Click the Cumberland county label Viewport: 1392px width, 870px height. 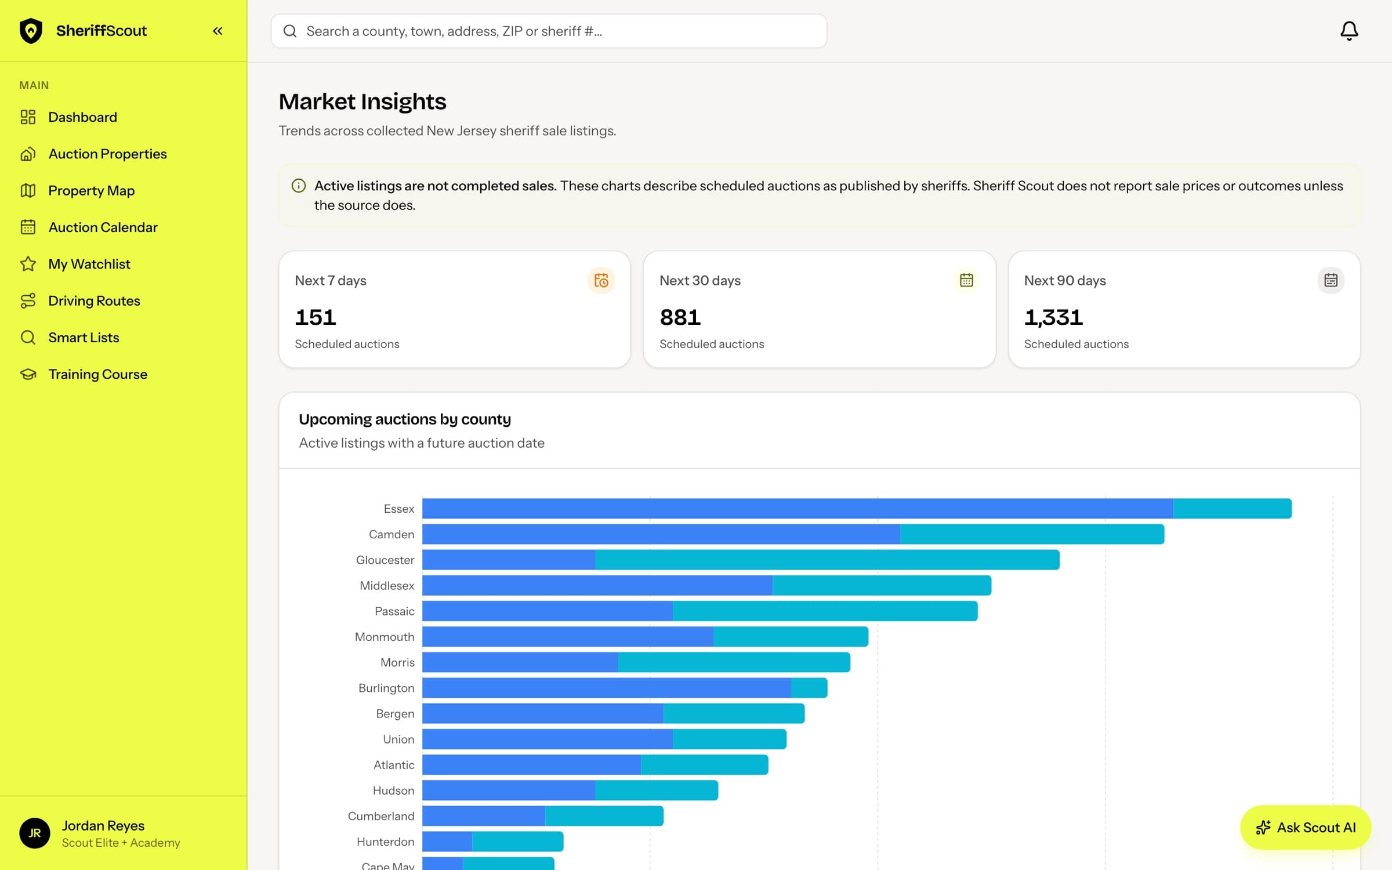[x=380, y=815]
